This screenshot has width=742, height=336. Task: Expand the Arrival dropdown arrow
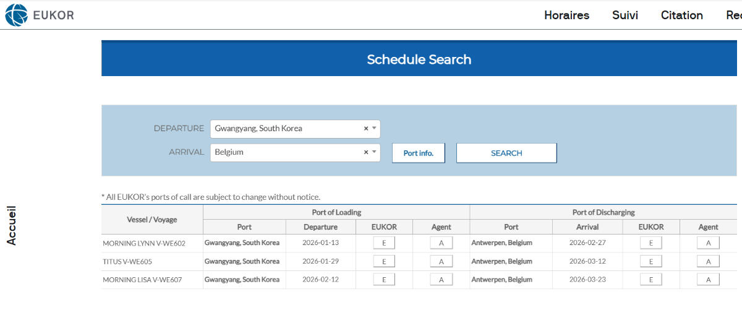tap(374, 152)
